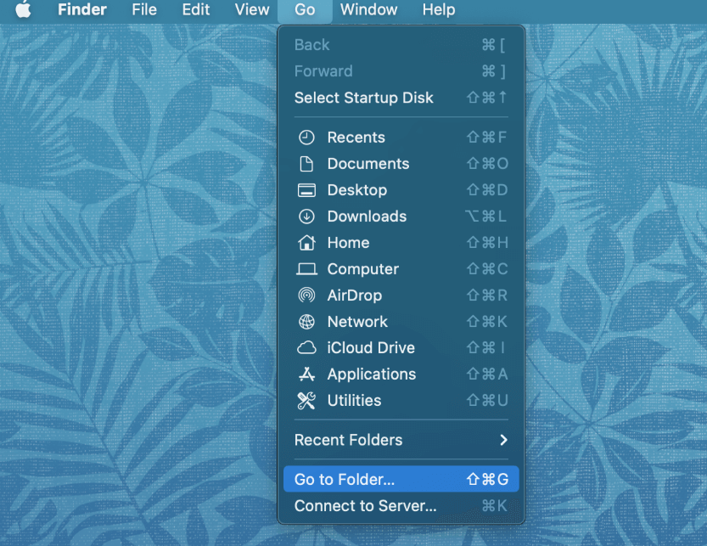Click the dimmed Back menu item
This screenshot has height=546, width=707.
coord(401,45)
